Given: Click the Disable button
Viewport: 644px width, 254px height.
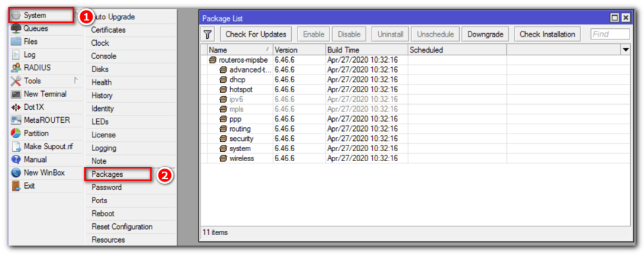Looking at the screenshot, I should pyautogui.click(x=349, y=34).
